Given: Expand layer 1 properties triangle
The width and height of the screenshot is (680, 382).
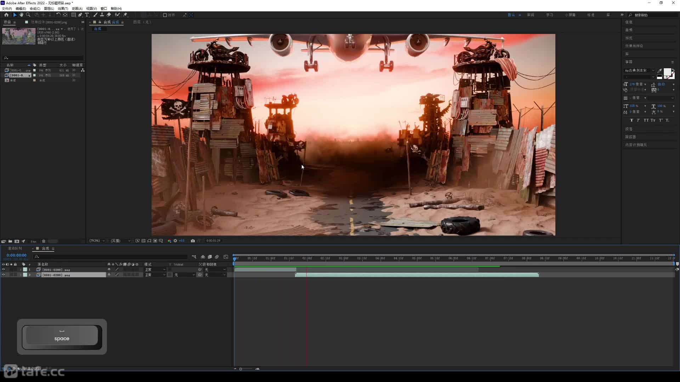Looking at the screenshot, I should [x=21, y=270].
